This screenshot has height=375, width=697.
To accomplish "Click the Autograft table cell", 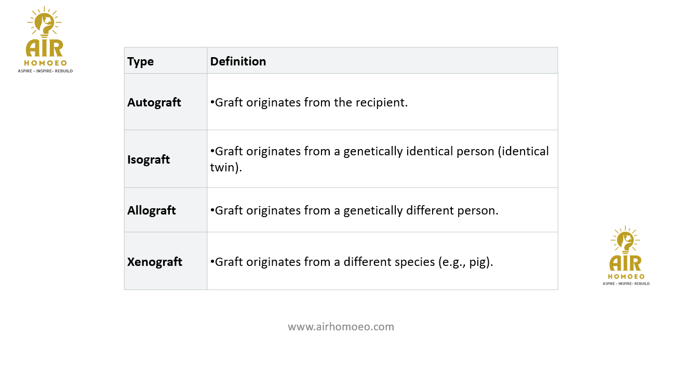I will (x=154, y=102).
